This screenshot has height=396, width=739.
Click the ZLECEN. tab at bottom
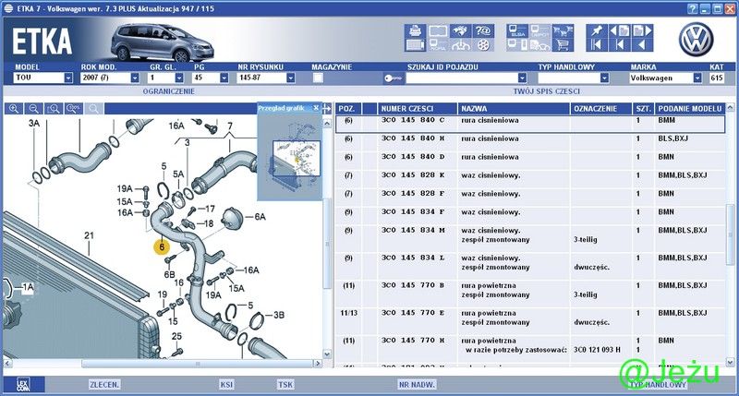(104, 385)
